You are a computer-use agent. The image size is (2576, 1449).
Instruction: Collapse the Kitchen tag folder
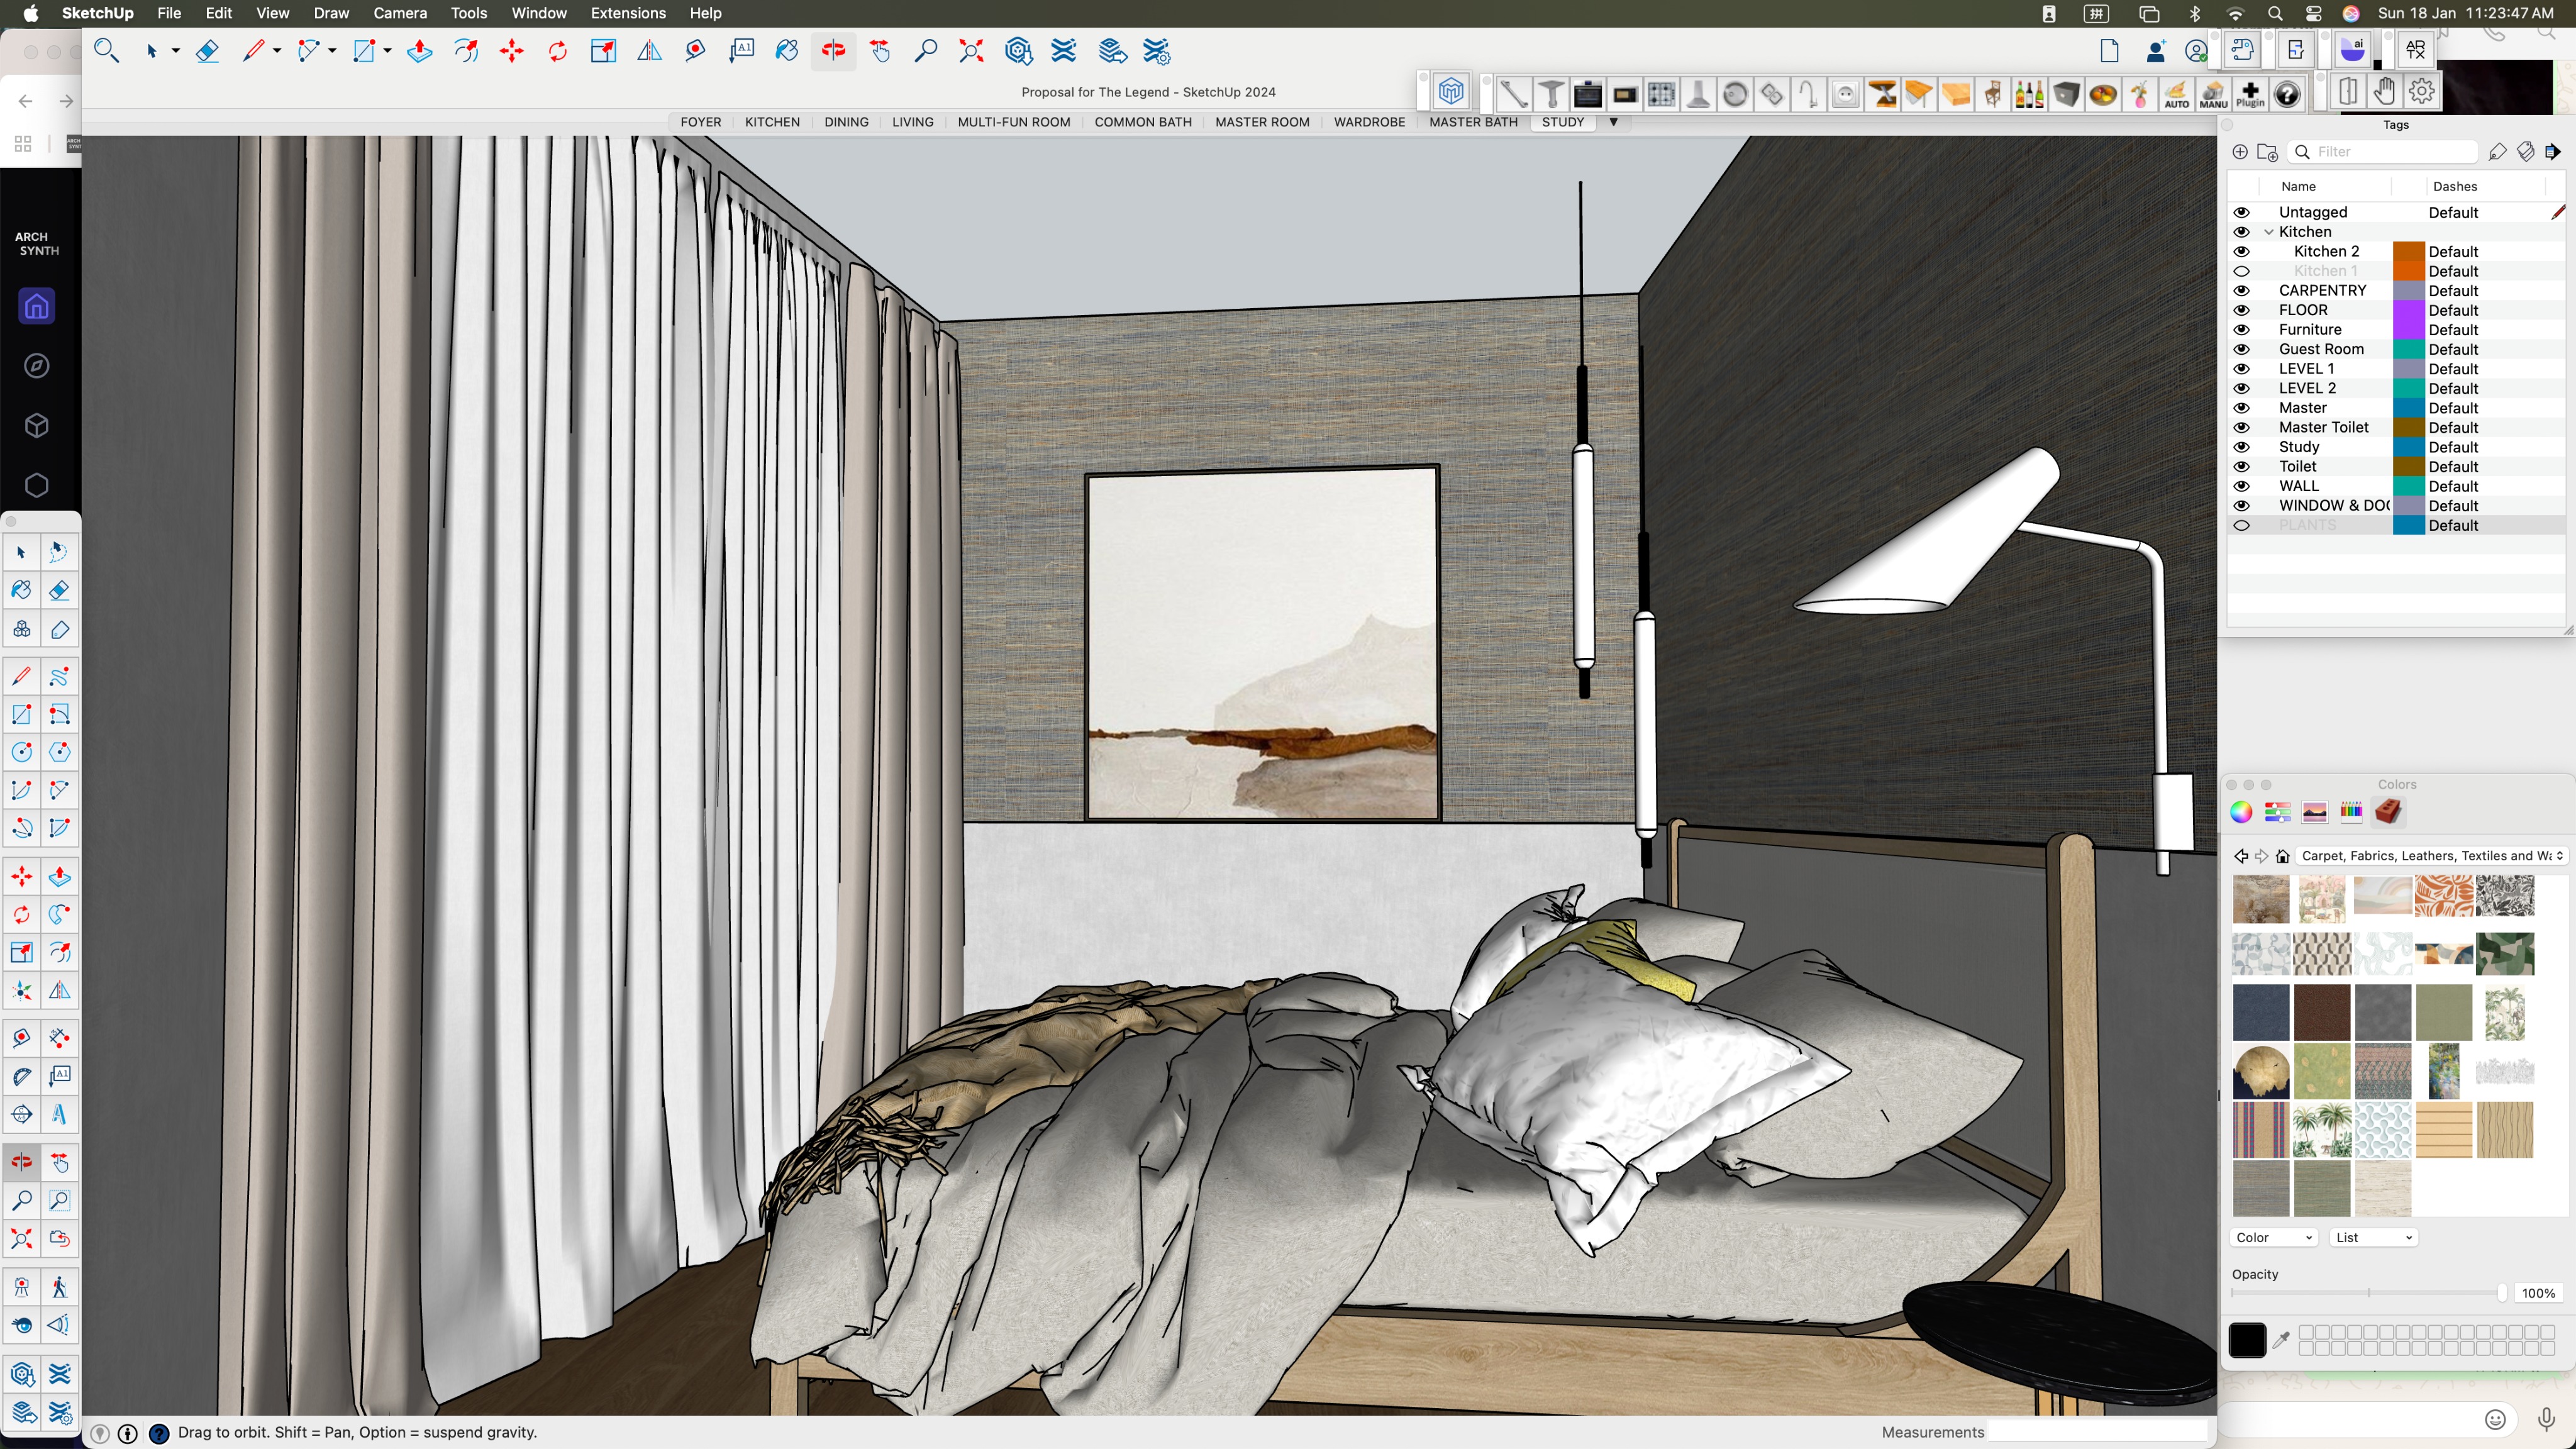(2268, 232)
